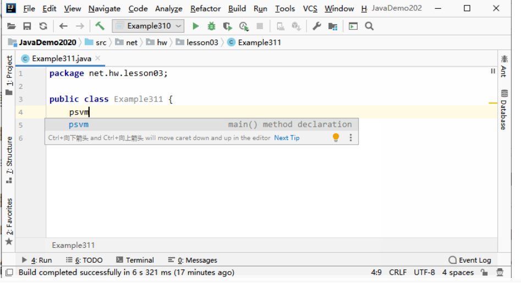Change the 4 spaces indent setting
Screen dimensions: 521x283
click(458, 273)
